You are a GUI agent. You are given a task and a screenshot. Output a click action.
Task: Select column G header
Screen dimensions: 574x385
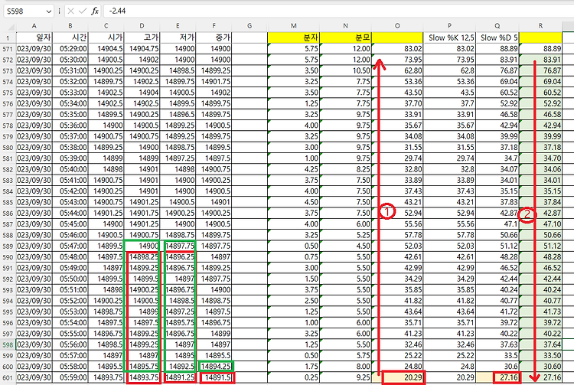click(249, 26)
